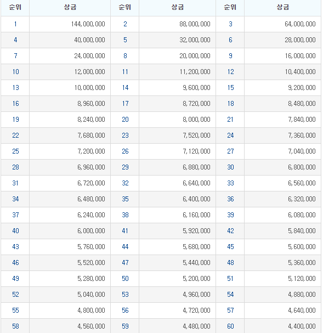Select rank number 48
The width and height of the screenshot is (323, 333).
230,263
